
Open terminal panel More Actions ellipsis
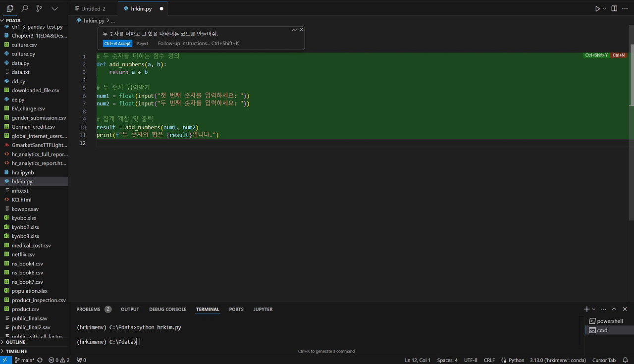pyautogui.click(x=603, y=309)
